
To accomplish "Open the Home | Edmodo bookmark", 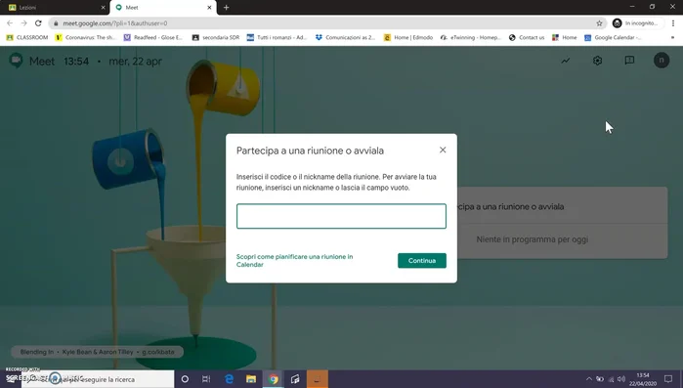I will pyautogui.click(x=408, y=37).
